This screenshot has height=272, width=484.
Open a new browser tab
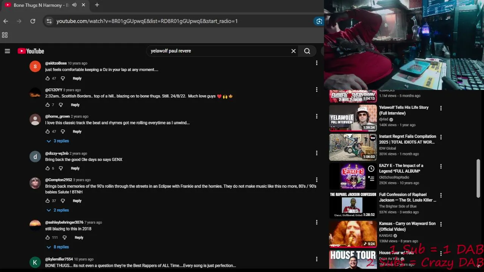click(97, 5)
